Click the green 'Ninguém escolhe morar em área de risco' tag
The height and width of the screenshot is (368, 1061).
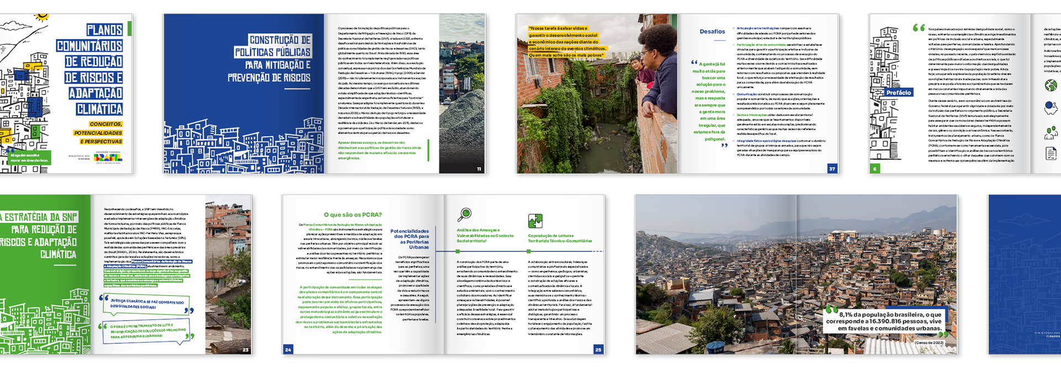pyautogui.click(x=29, y=157)
